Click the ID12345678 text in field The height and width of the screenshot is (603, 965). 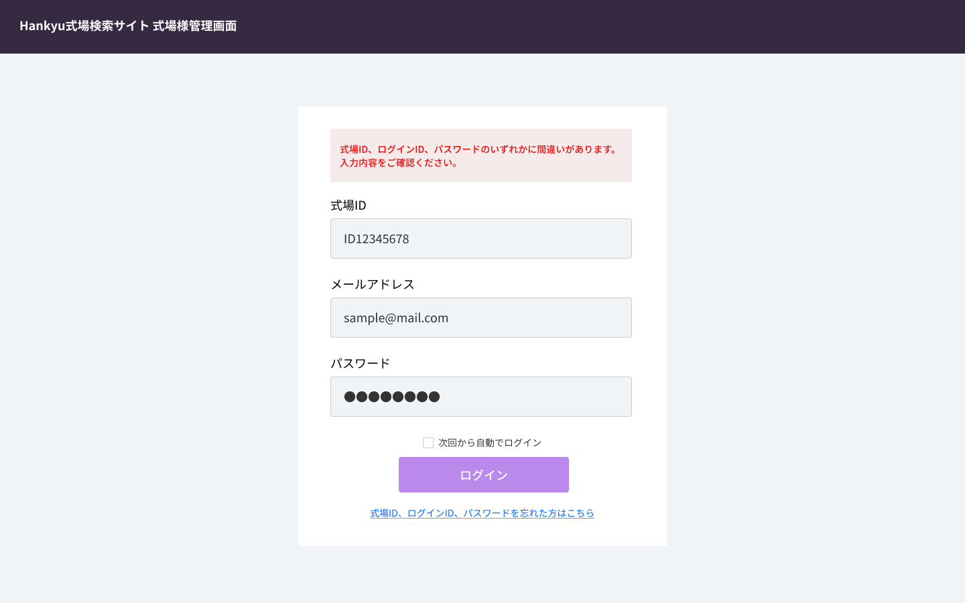(376, 239)
